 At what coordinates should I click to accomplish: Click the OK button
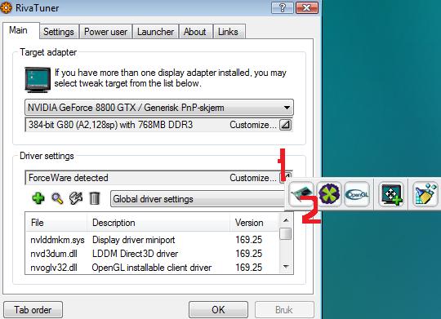[218, 310]
